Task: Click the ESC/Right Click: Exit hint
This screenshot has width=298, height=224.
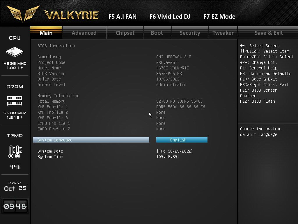Action: 264,84
